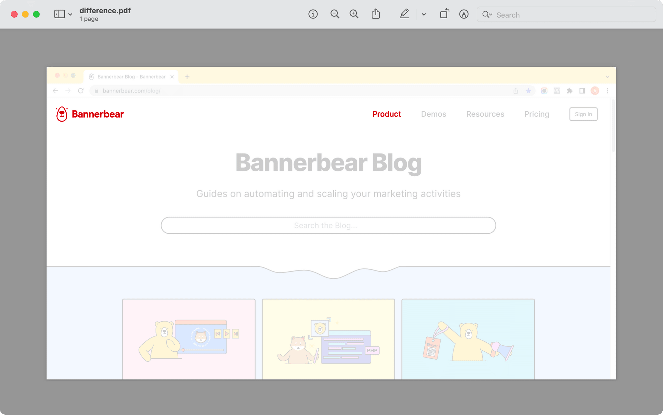Click the Bannerbear logo

pyautogui.click(x=90, y=114)
